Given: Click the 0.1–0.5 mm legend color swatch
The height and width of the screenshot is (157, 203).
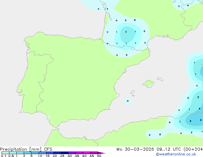Looking at the screenshot, I should pyautogui.click(x=5, y=153).
